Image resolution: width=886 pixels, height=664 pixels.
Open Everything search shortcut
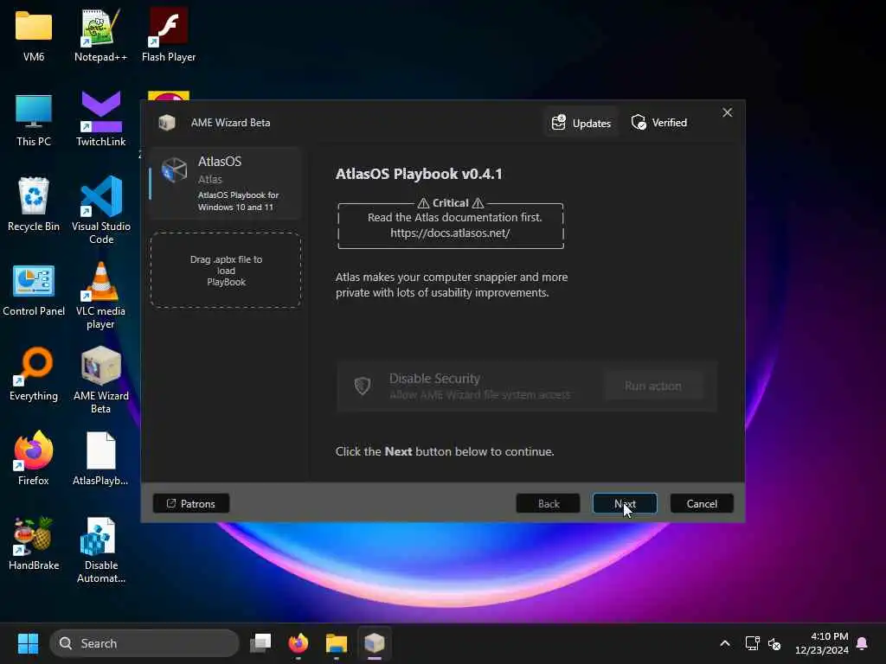[x=34, y=373]
